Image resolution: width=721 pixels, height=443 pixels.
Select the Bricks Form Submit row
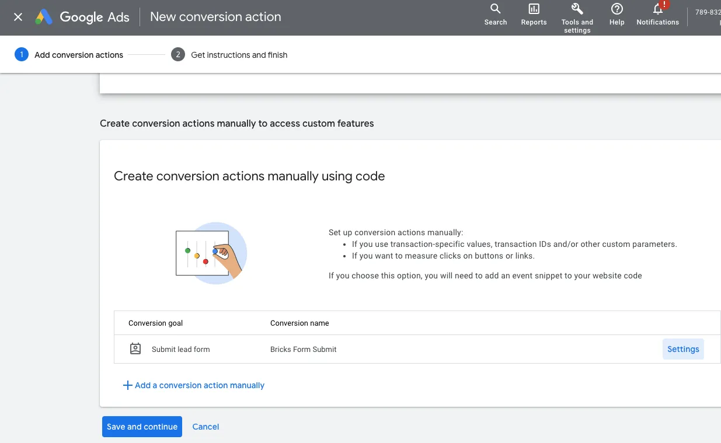tap(303, 348)
